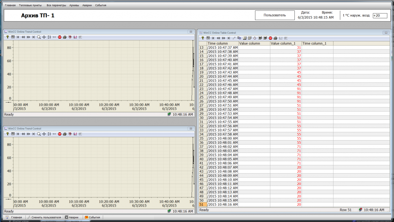This screenshot has width=394, height=222.
Task: Click the print icon in the table control toolbar
Action: pyautogui.click(x=275, y=38)
